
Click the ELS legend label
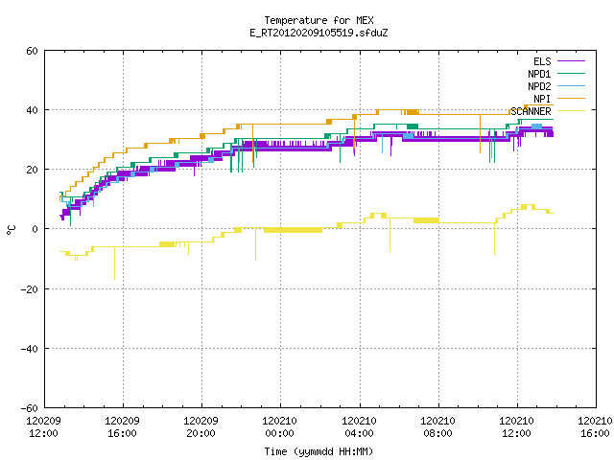coord(542,61)
